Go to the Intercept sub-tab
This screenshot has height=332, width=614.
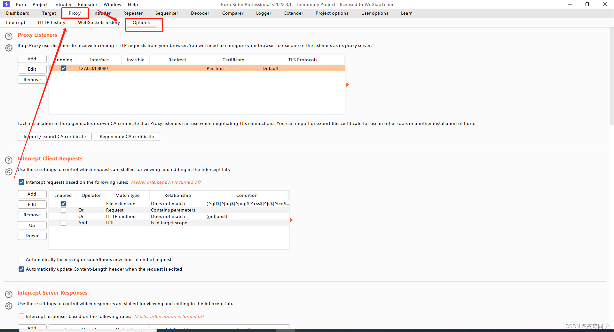coord(16,22)
